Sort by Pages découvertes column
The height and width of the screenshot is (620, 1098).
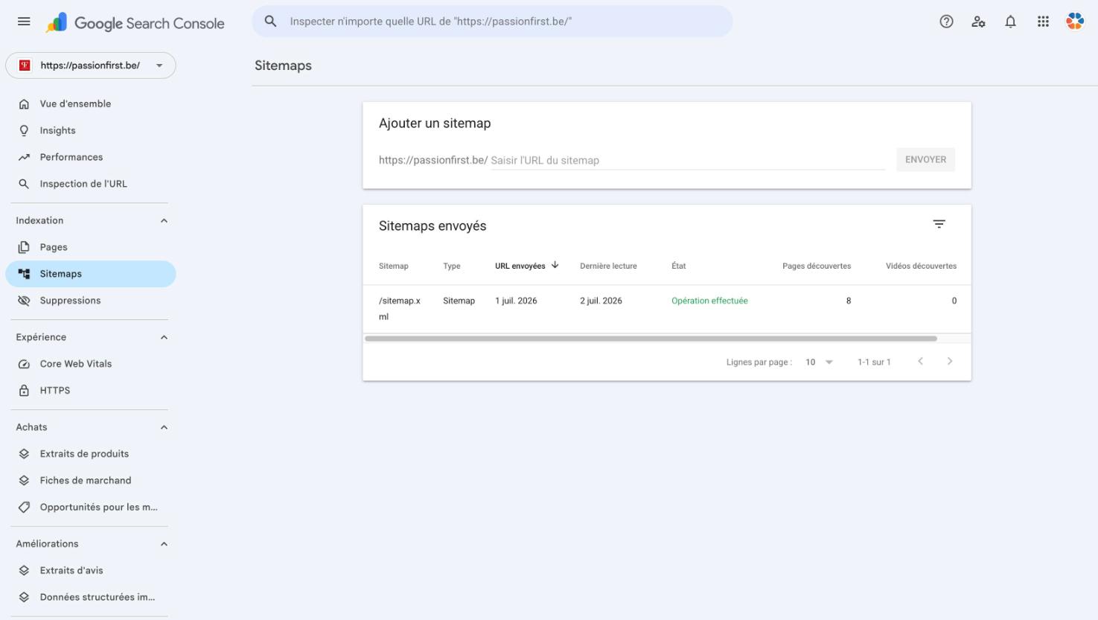coord(817,266)
